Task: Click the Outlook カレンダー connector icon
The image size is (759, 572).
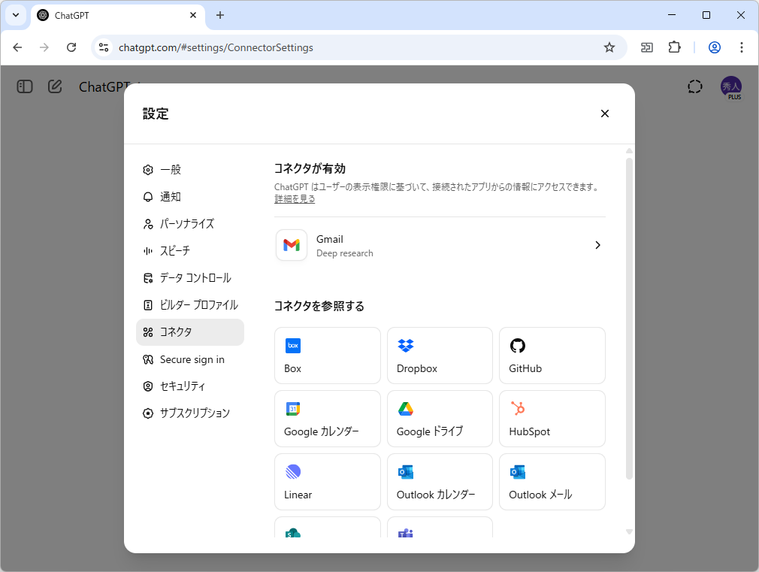Action: (x=405, y=472)
